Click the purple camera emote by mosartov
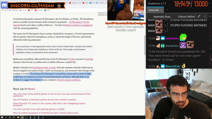This screenshot has height=119, width=212. point(183,45)
